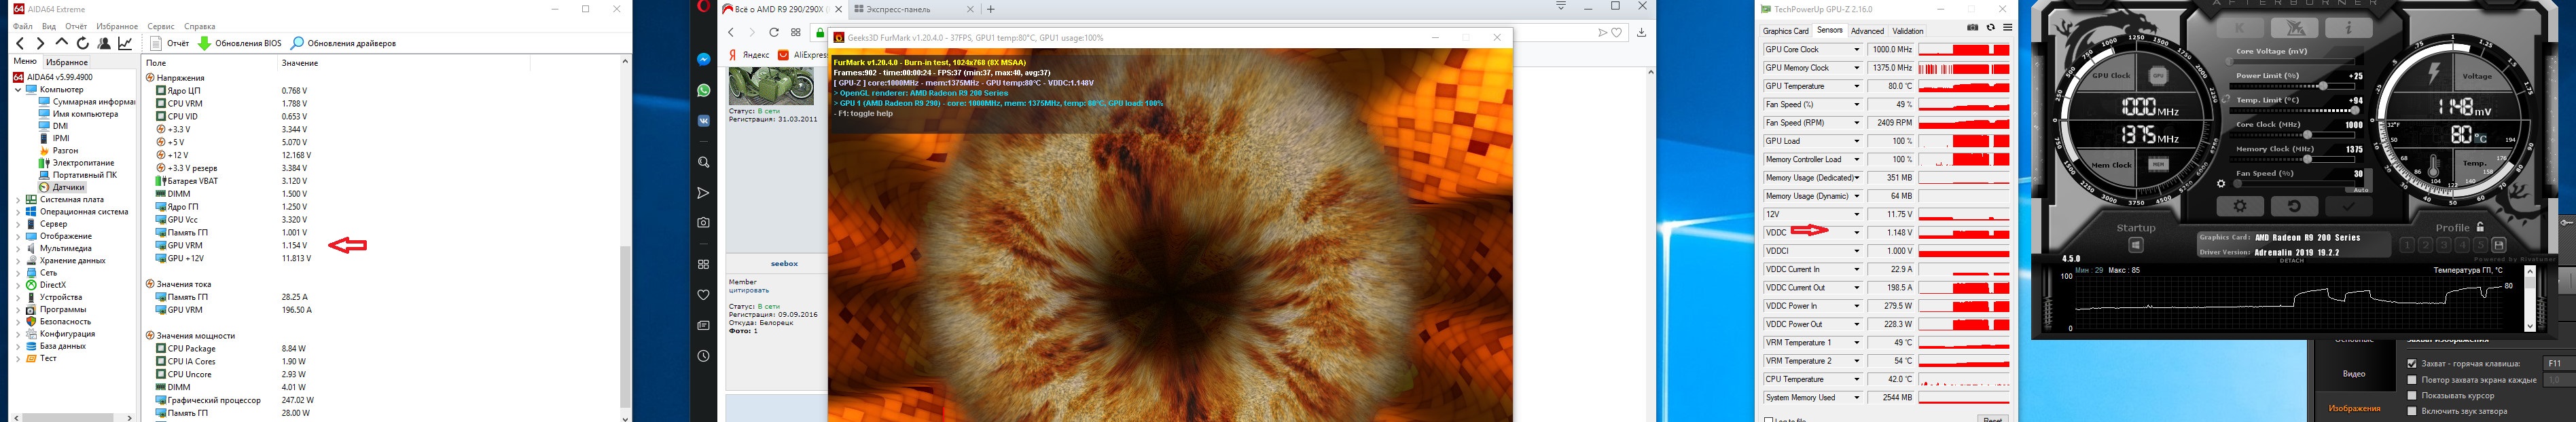Open the GPU Core Clock sensor dropdown
The width and height of the screenshot is (2576, 422).
pyautogui.click(x=1857, y=50)
